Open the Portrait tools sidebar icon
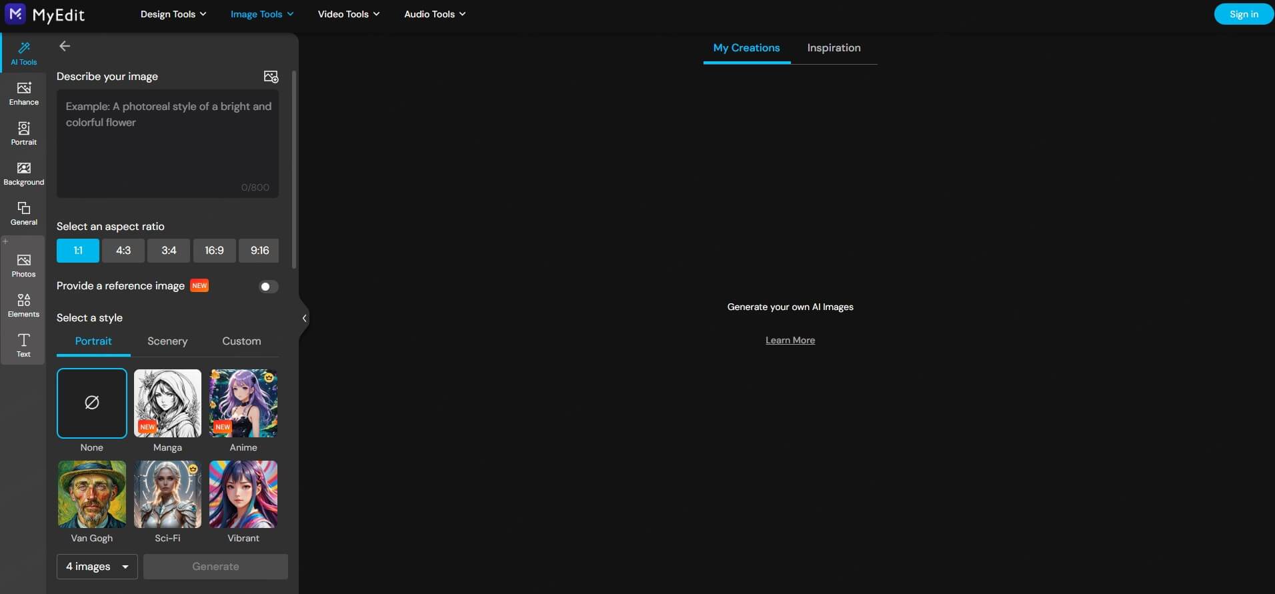 24,133
